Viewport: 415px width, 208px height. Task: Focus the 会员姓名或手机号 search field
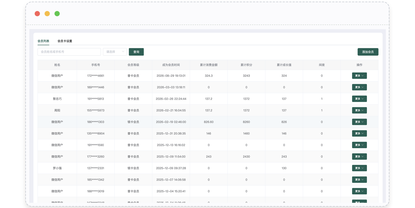coord(69,52)
